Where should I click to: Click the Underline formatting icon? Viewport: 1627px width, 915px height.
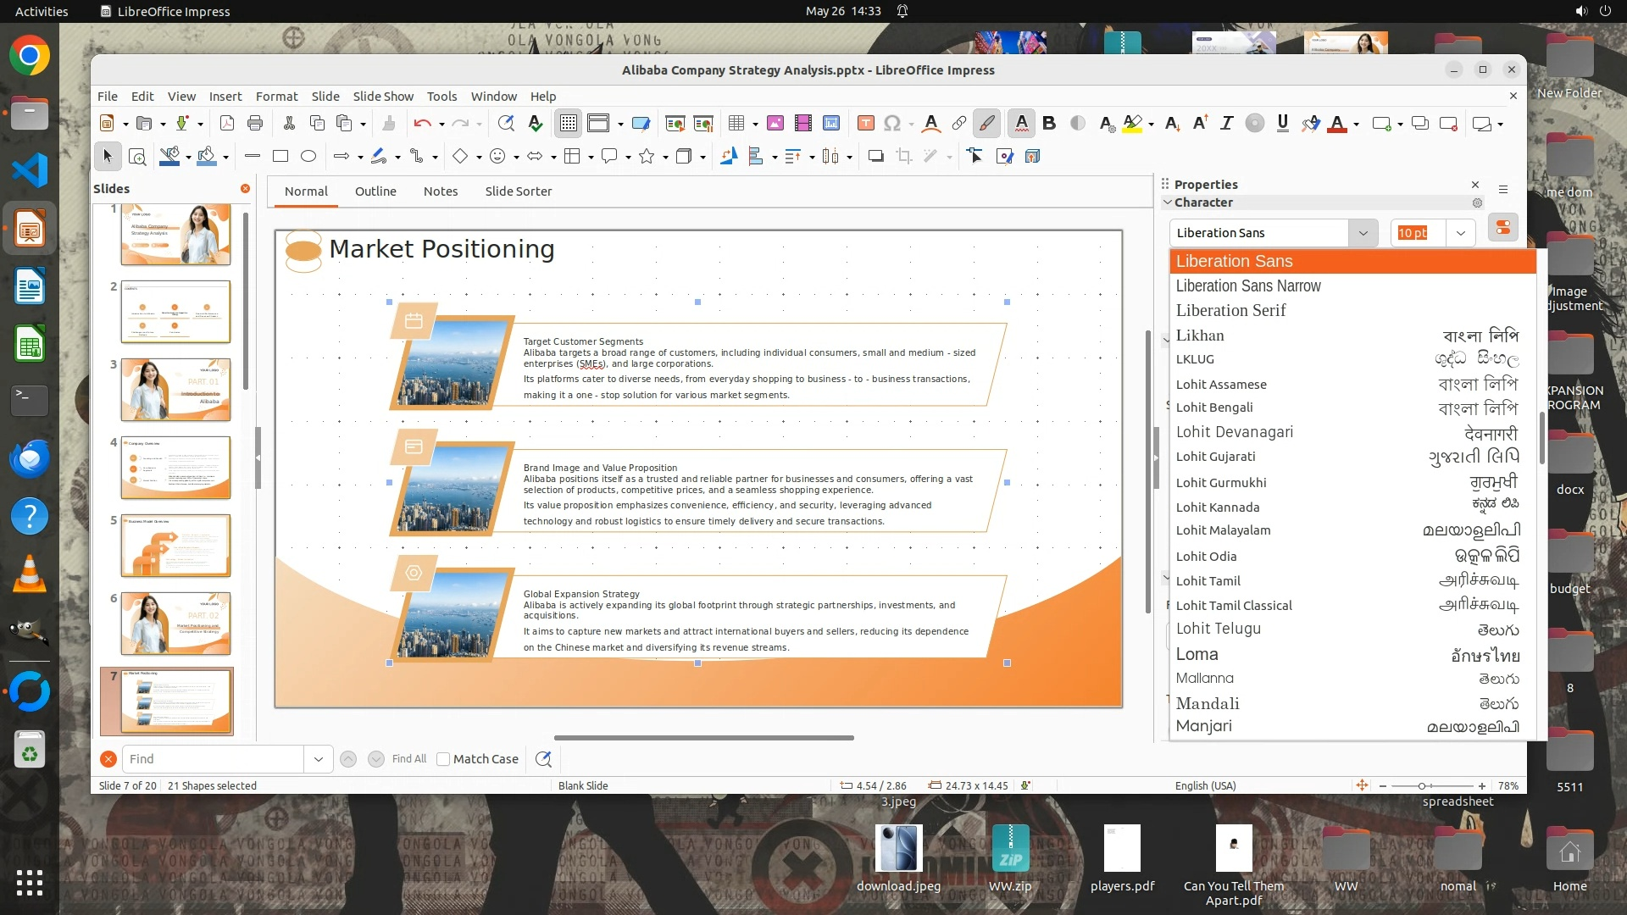1282,124
